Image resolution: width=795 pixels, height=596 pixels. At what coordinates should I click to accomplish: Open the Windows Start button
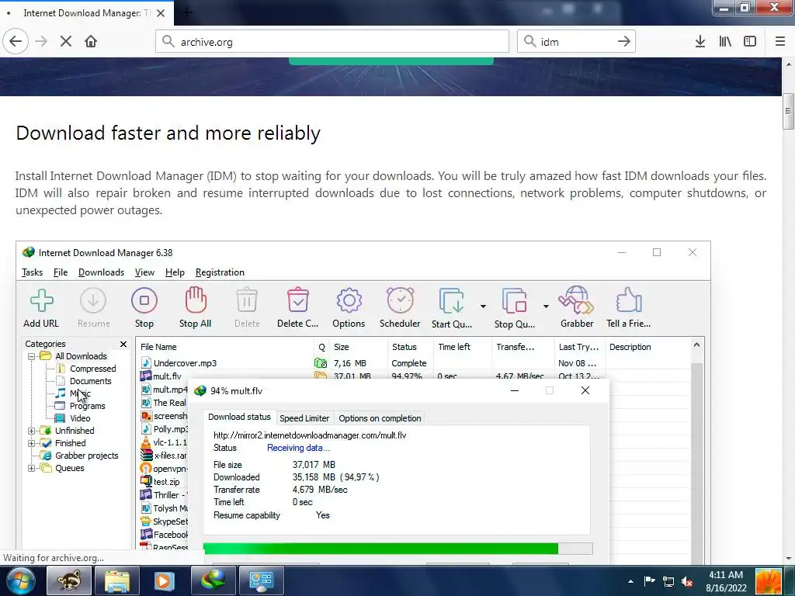click(x=19, y=580)
